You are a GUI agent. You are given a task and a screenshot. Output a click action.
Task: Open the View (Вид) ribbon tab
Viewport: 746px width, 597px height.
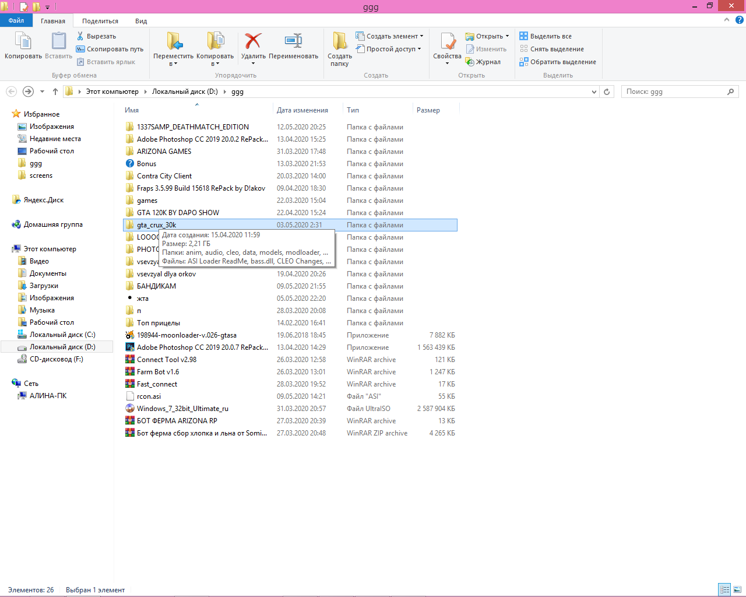[141, 21]
